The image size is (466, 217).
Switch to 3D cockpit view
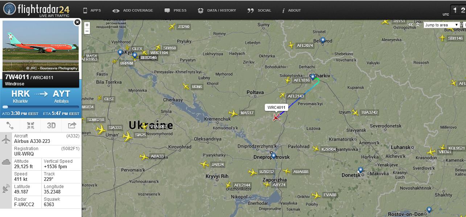pos(51,125)
